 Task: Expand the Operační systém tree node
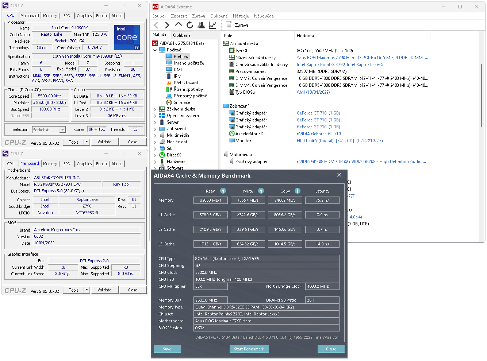pyautogui.click(x=155, y=116)
